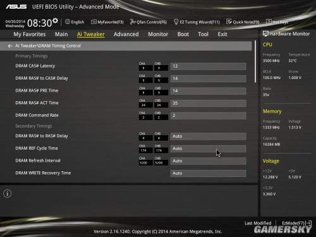Click the 08:30 clock display

point(39,23)
